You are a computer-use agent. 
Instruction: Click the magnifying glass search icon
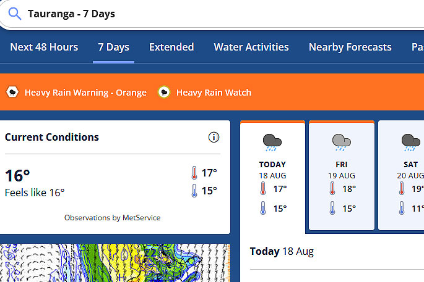pyautogui.click(x=15, y=14)
